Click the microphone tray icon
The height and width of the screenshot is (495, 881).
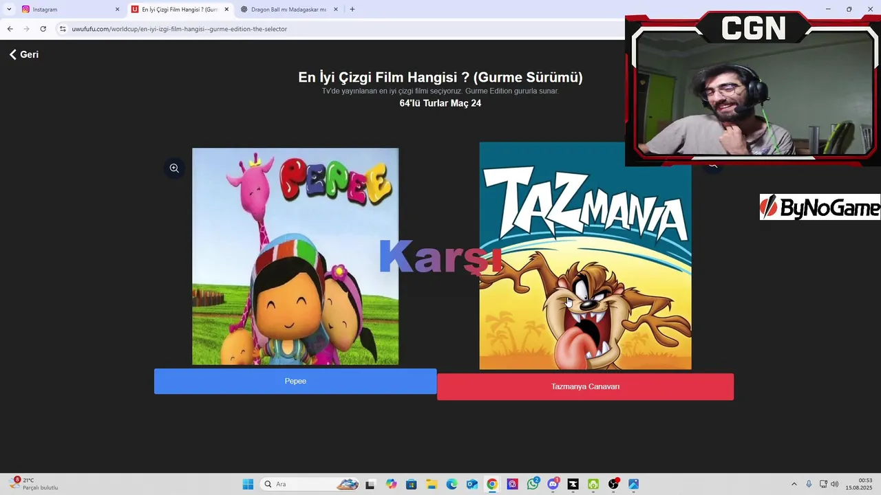pyautogui.click(x=809, y=484)
